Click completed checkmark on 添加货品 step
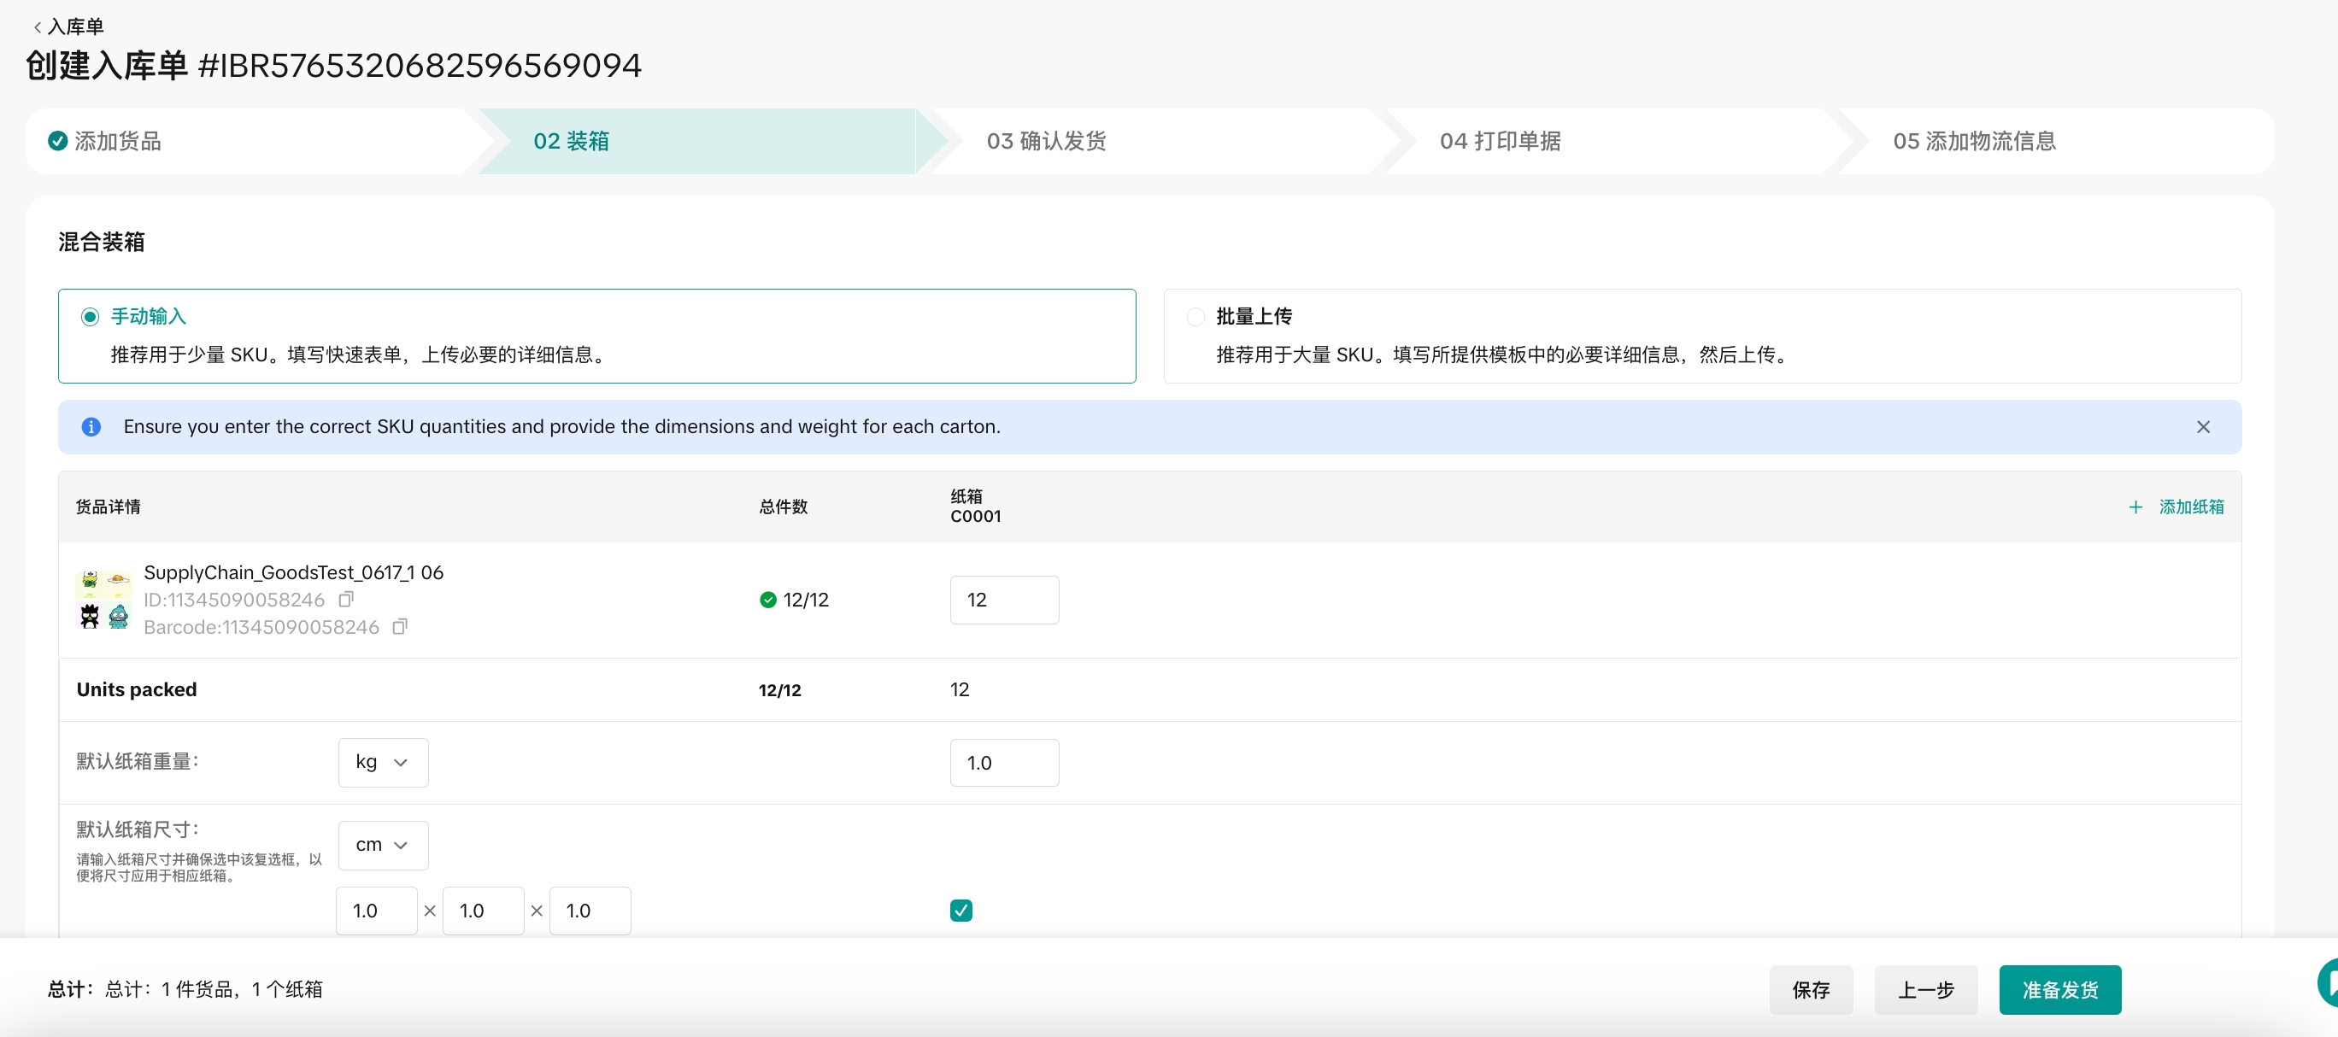The height and width of the screenshot is (1037, 2338). coord(58,141)
